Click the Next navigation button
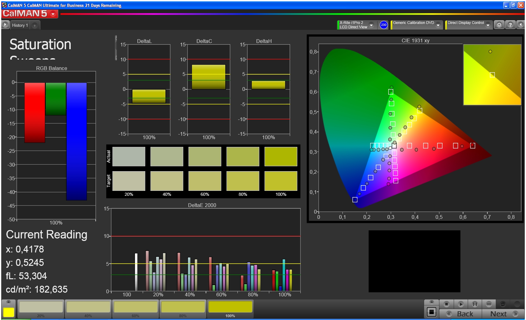Image resolution: width=526 pixels, height=320 pixels. [x=503, y=314]
